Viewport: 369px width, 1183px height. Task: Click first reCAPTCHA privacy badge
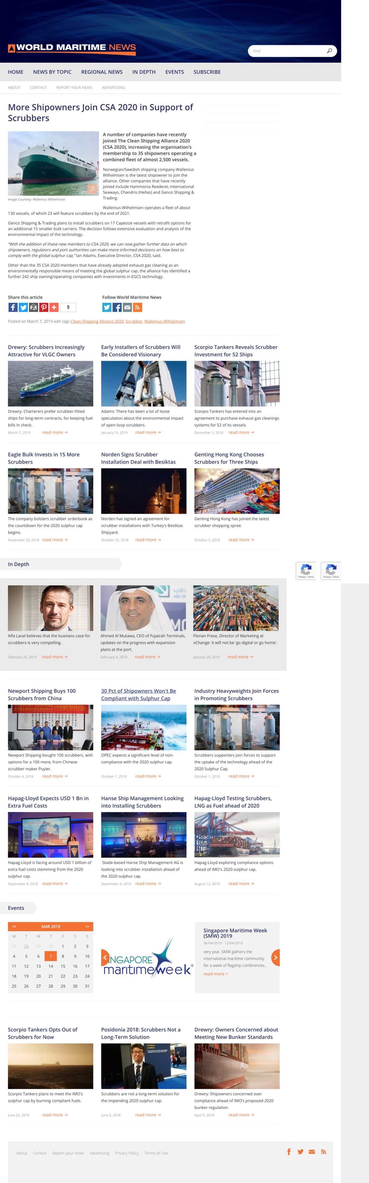306,571
